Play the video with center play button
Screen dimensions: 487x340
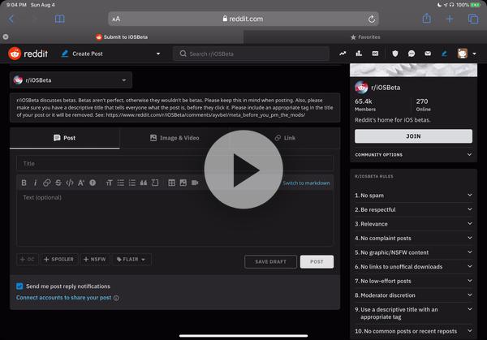point(243,170)
